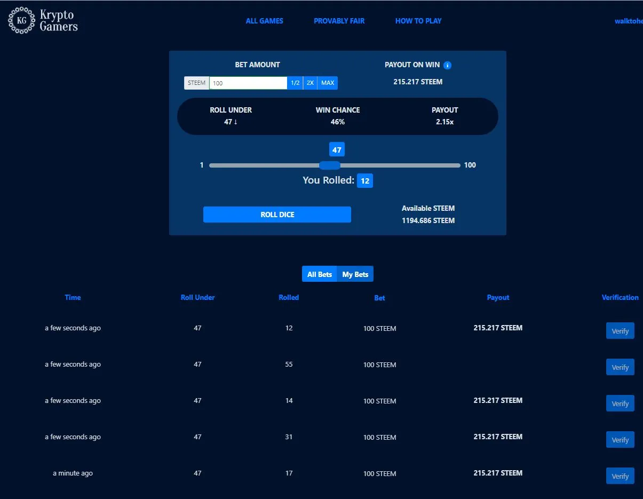This screenshot has width=643, height=499.
Task: Click the rolled value 17 in table
Action: [x=289, y=473]
